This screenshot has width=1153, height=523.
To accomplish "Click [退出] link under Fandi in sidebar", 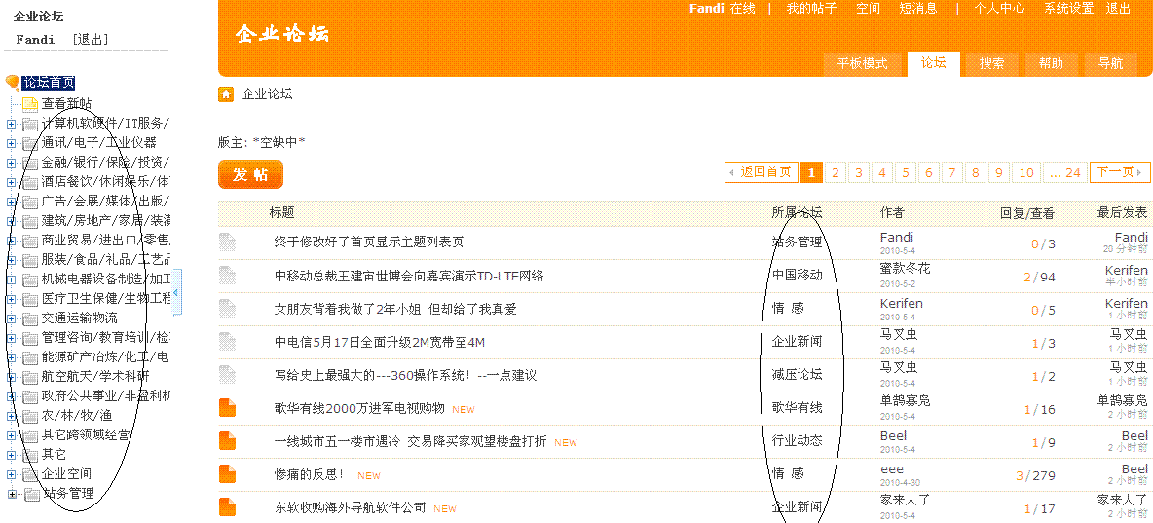I will [x=91, y=40].
